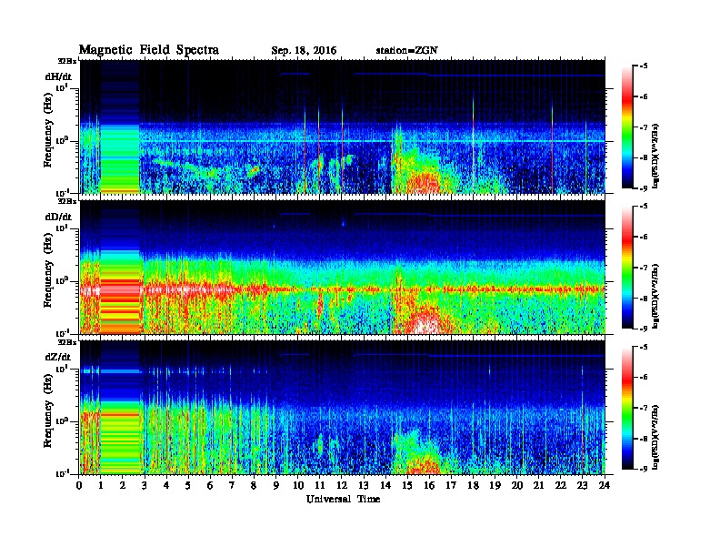This screenshot has height=557, width=720.
Task: Click the log(PSD) units label beside the dD/dt color bar
Action: (656, 297)
